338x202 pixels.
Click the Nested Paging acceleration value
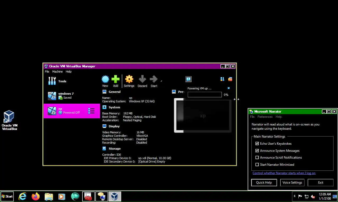pyautogui.click(x=132, y=120)
